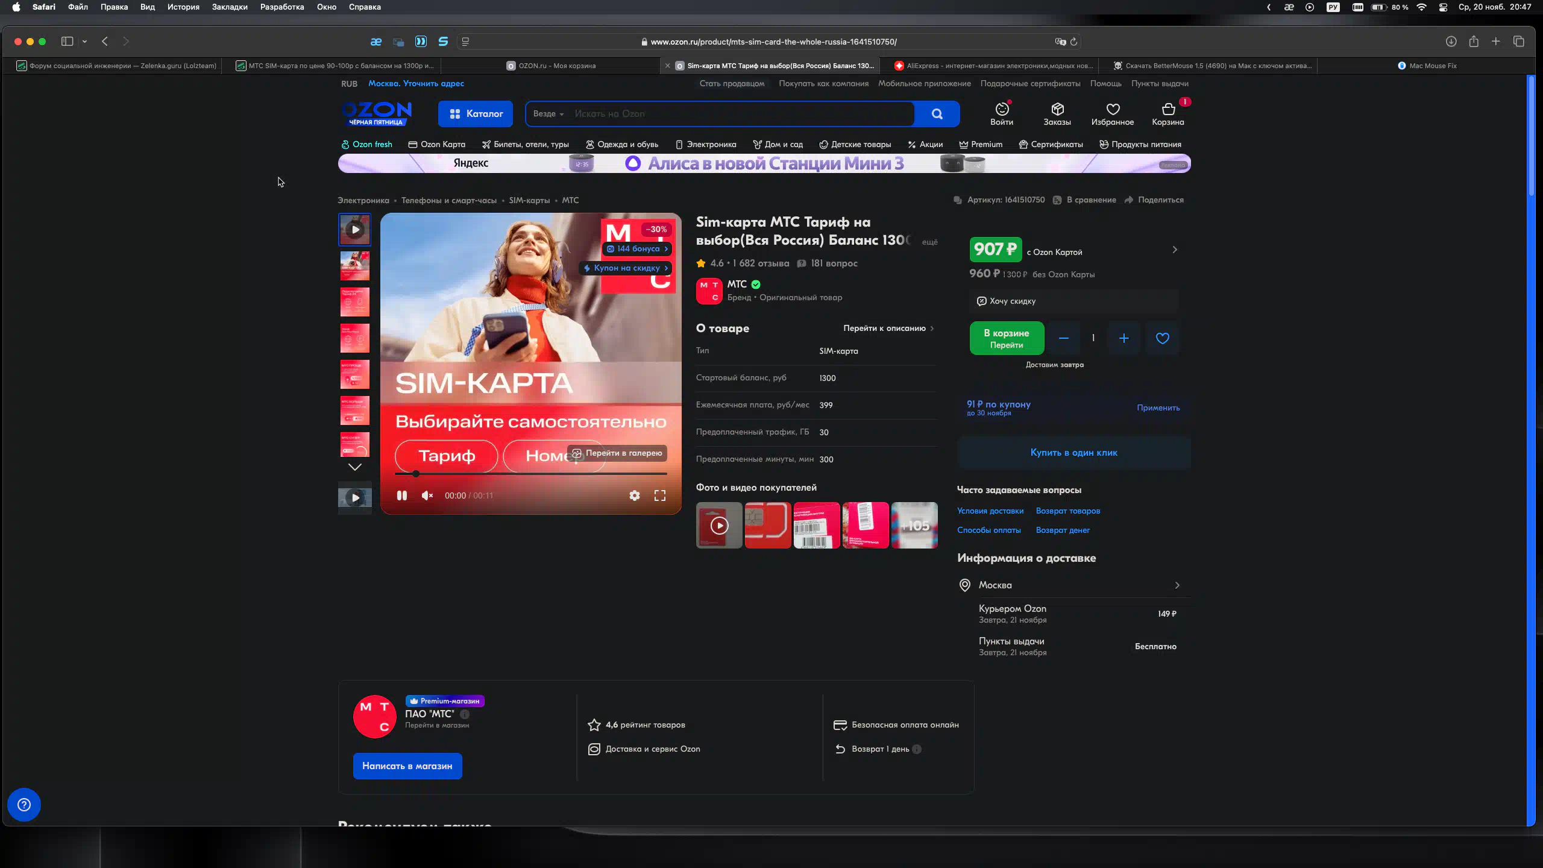The height and width of the screenshot is (868, 1543).
Task: Expand Москва delivery location chevron
Action: click(1177, 585)
